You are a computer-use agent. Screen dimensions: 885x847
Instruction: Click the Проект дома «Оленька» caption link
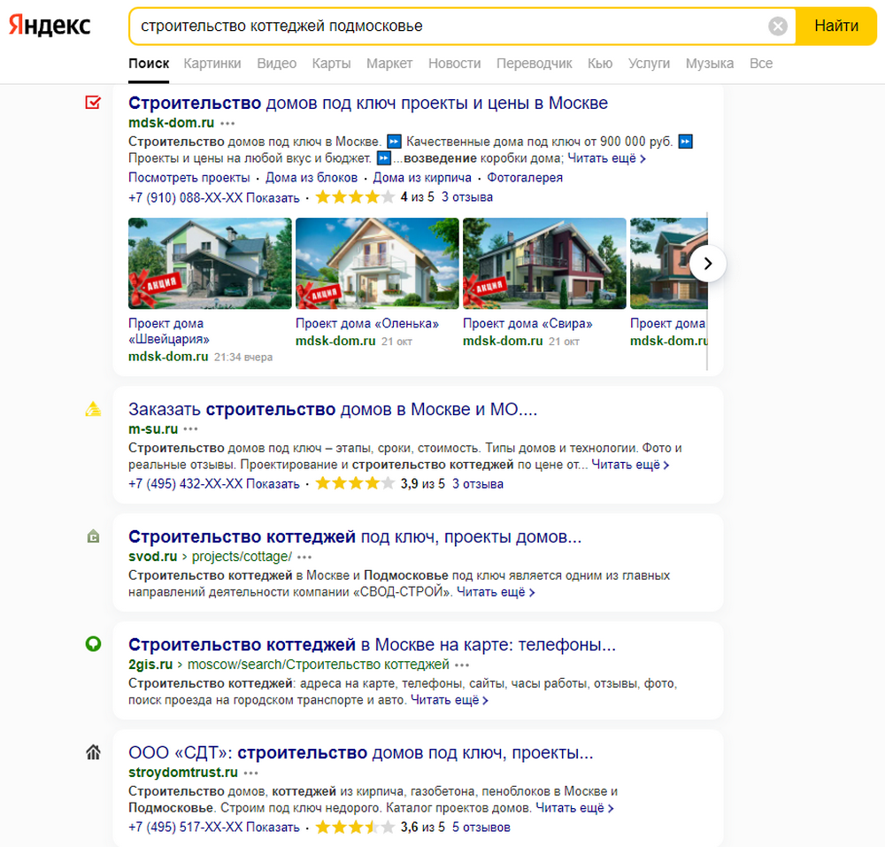click(367, 323)
